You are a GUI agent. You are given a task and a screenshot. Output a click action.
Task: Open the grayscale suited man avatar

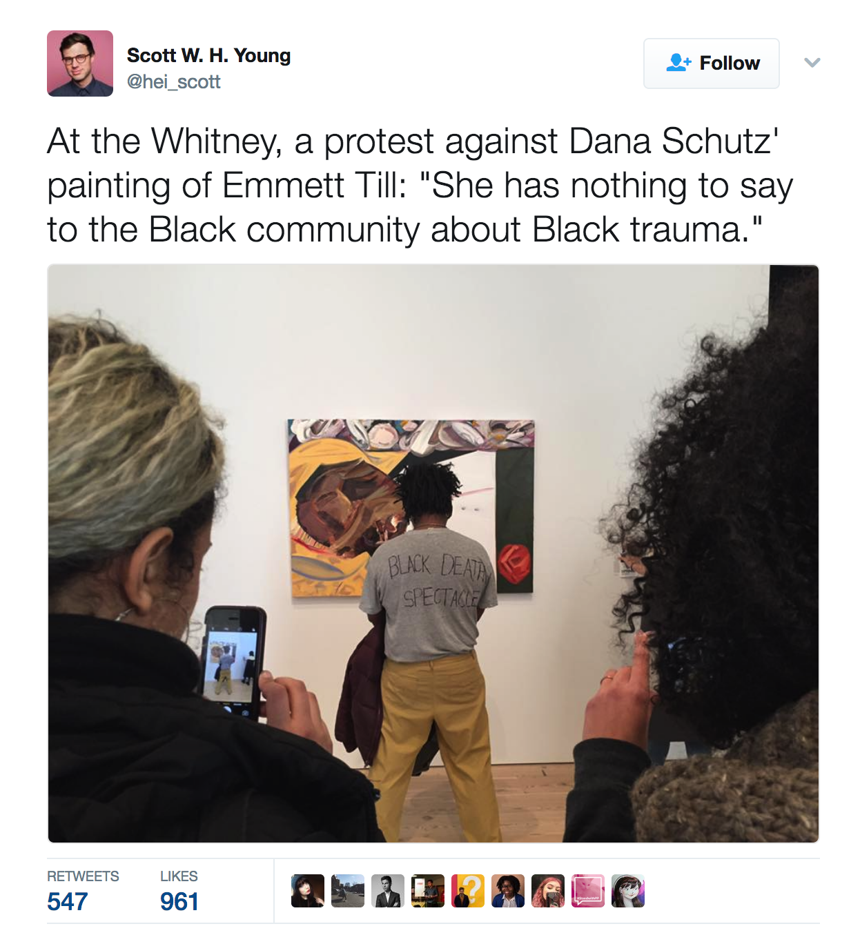(388, 891)
